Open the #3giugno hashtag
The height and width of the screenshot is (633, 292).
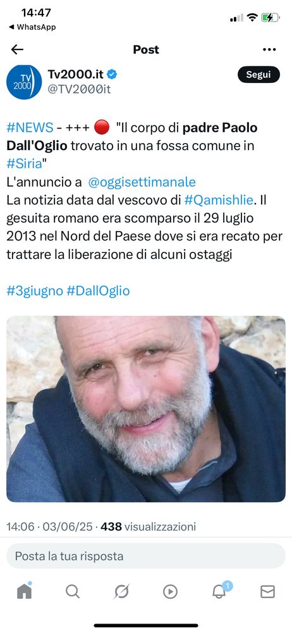click(x=35, y=291)
